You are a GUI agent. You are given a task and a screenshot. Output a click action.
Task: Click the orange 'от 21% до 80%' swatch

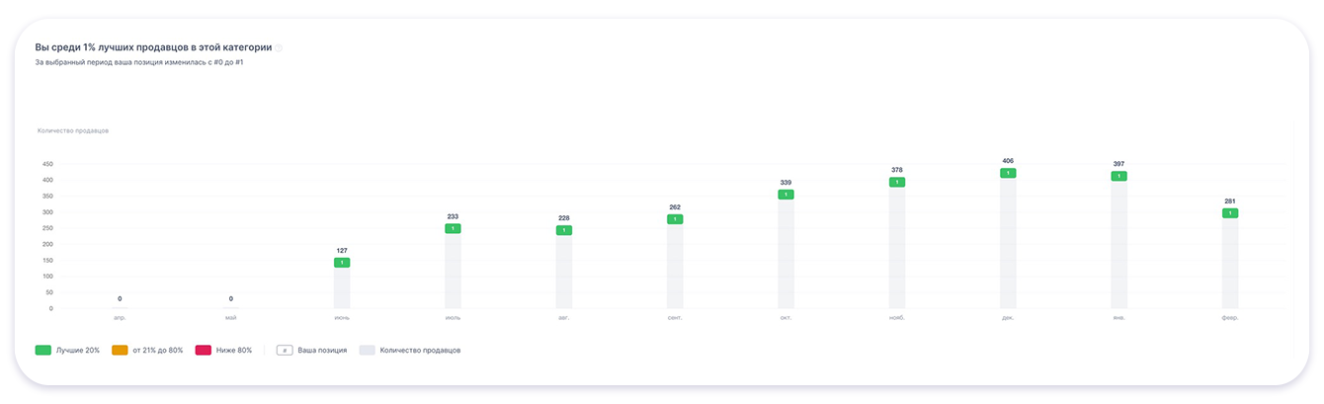point(121,350)
